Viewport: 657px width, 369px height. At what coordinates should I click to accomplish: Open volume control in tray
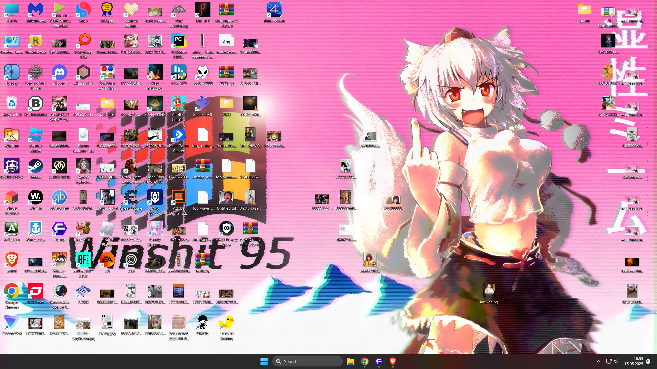(x=616, y=361)
